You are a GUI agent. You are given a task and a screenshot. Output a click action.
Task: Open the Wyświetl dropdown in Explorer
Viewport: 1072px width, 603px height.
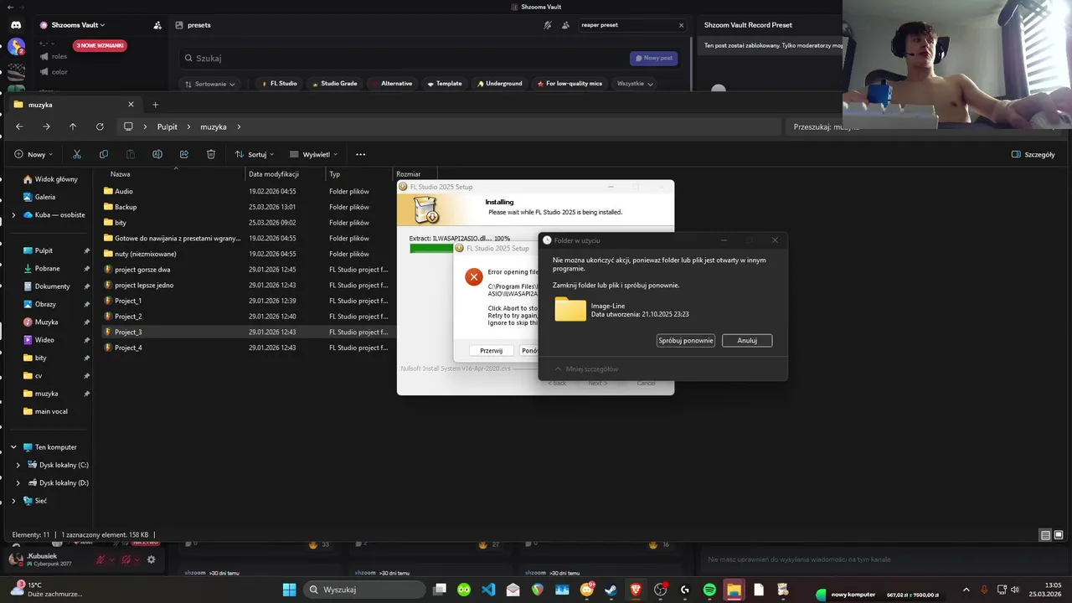coord(314,154)
